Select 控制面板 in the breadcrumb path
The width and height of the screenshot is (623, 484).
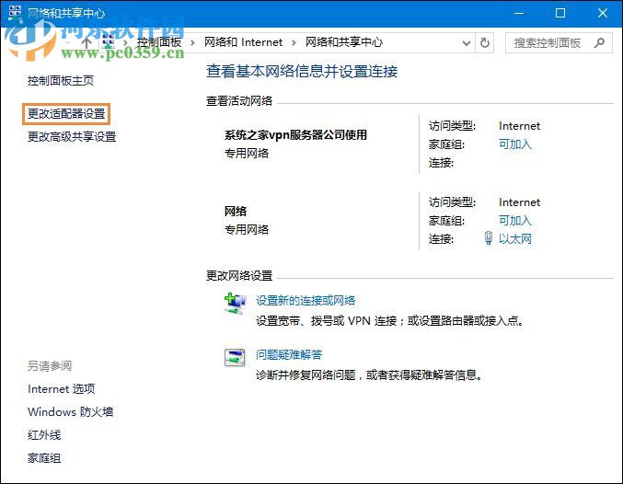(x=160, y=42)
